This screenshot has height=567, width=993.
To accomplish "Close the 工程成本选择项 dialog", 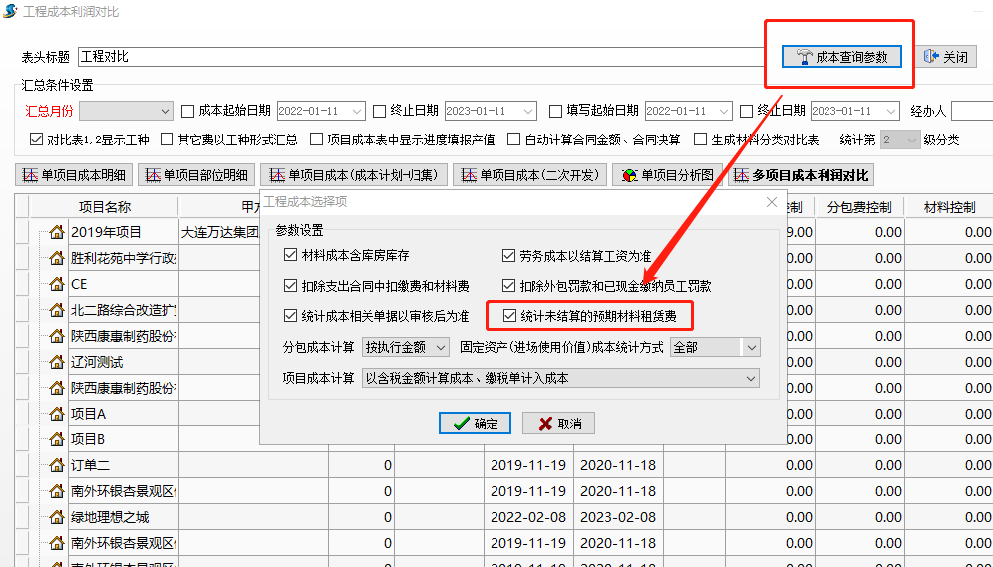I will click(771, 202).
